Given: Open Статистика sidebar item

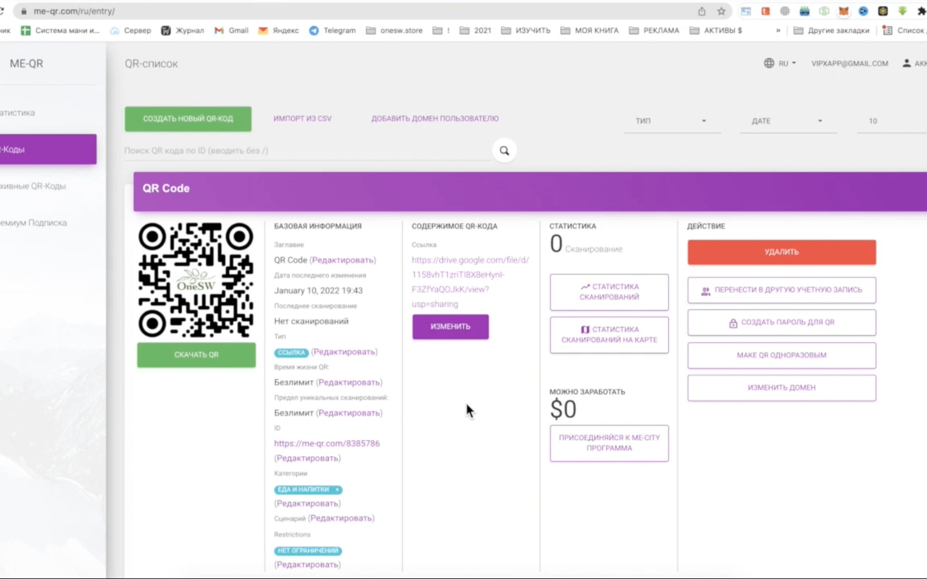Looking at the screenshot, I should click(17, 113).
